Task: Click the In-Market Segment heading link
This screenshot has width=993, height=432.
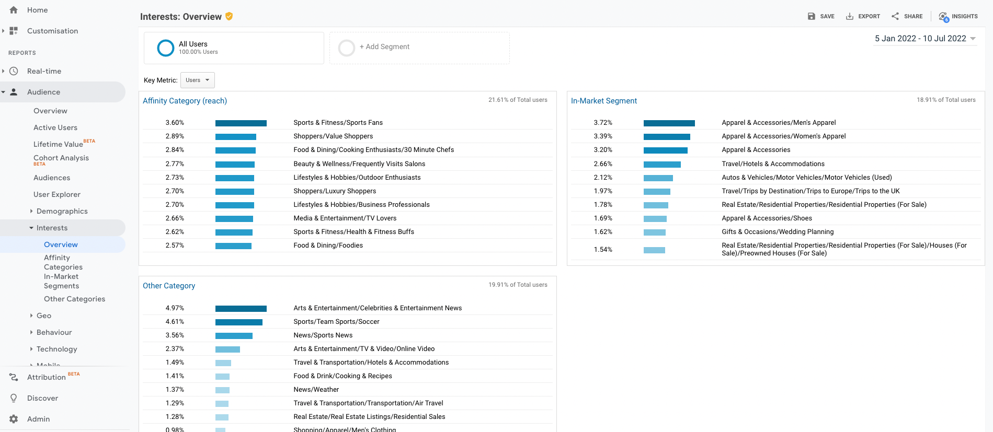Action: (603, 101)
